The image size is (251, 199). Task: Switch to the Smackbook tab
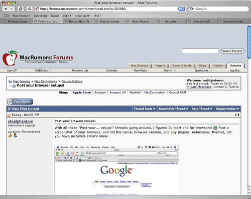coord(202,21)
